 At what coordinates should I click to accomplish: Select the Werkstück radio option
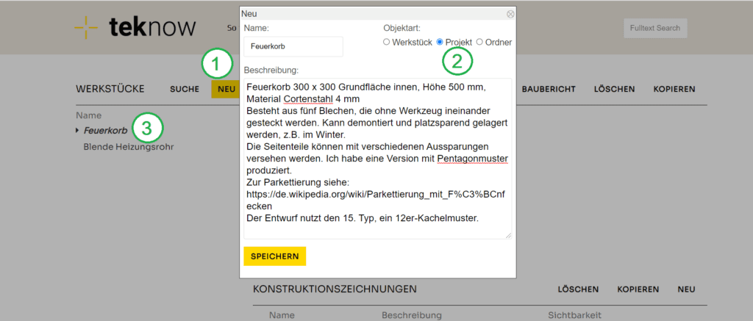386,42
